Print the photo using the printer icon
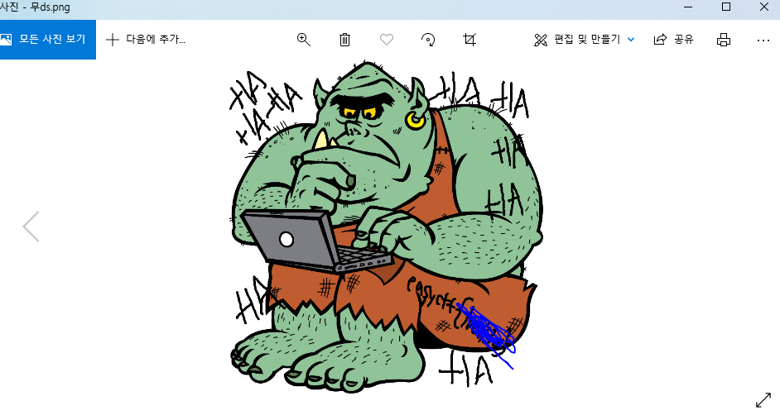The width and height of the screenshot is (780, 415). click(724, 40)
